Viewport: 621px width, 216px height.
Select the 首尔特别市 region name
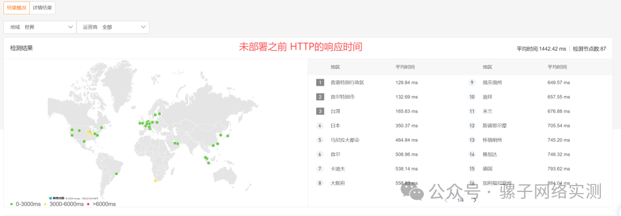343,97
